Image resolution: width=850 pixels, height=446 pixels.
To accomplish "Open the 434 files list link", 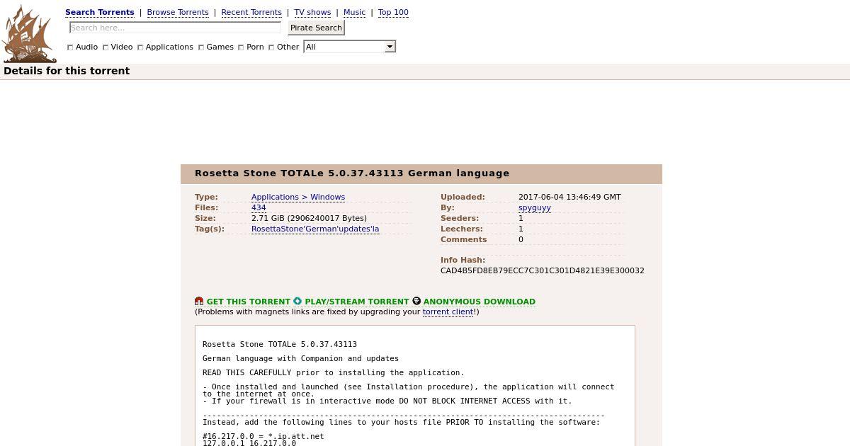I will pos(259,207).
